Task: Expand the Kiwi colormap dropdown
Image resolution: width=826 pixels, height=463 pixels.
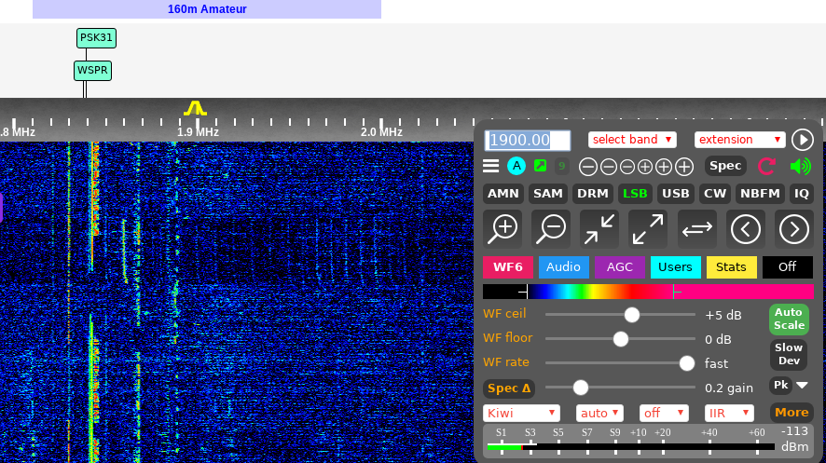Action: pyautogui.click(x=521, y=413)
